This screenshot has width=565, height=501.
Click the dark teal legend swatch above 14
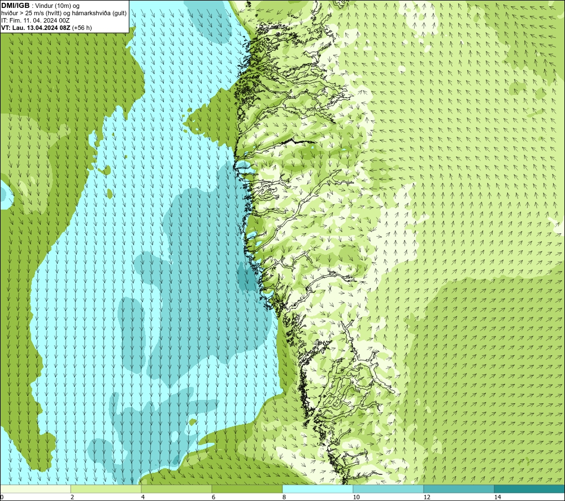click(530, 489)
